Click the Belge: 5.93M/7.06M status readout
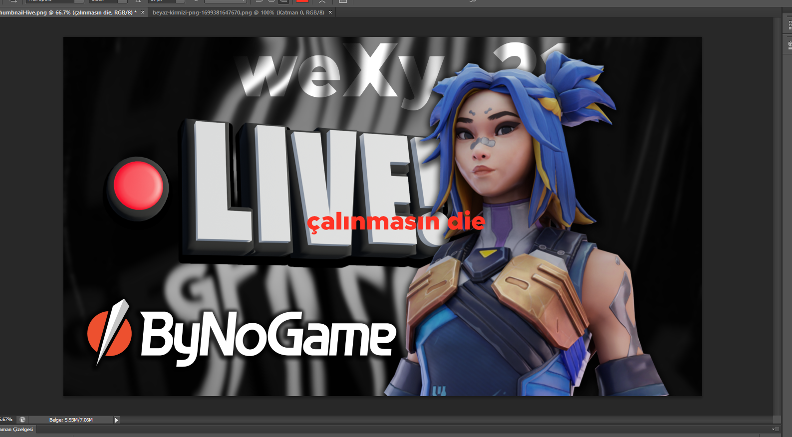The width and height of the screenshot is (792, 437). pos(71,420)
